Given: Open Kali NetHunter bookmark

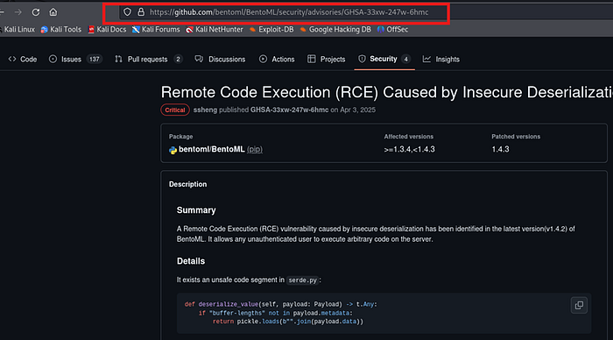Looking at the screenshot, I should 215,29.
